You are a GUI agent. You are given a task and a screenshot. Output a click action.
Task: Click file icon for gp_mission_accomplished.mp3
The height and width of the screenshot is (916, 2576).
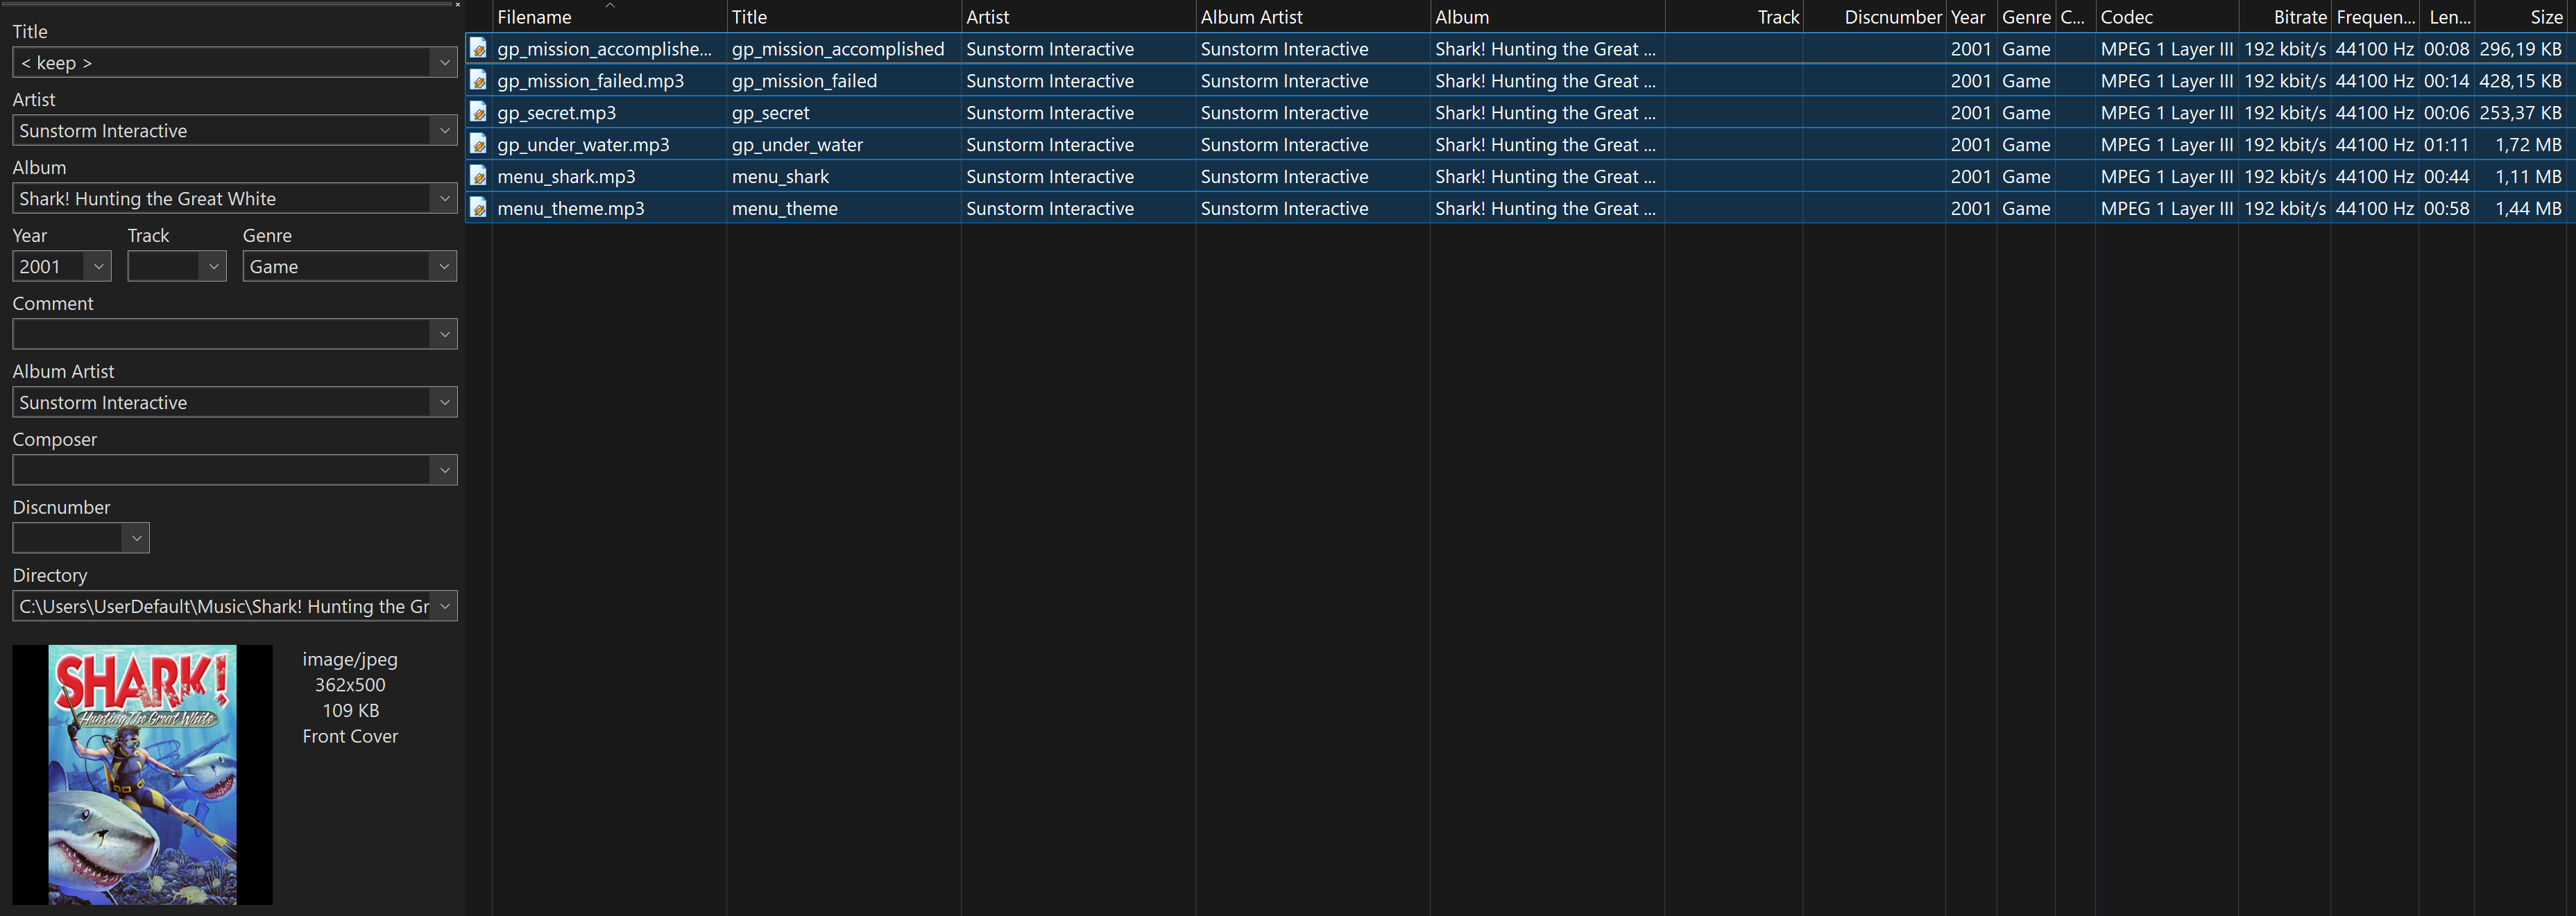(x=478, y=48)
